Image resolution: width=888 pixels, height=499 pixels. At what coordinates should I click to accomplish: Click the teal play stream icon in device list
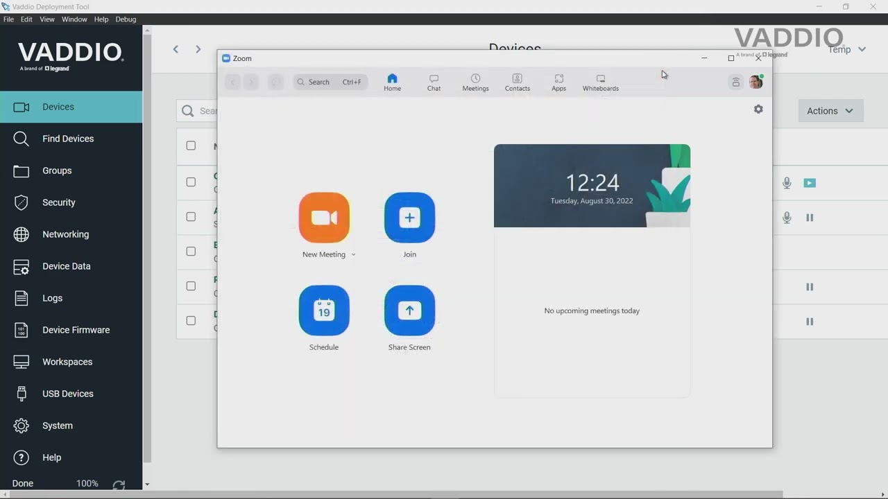[x=810, y=183]
